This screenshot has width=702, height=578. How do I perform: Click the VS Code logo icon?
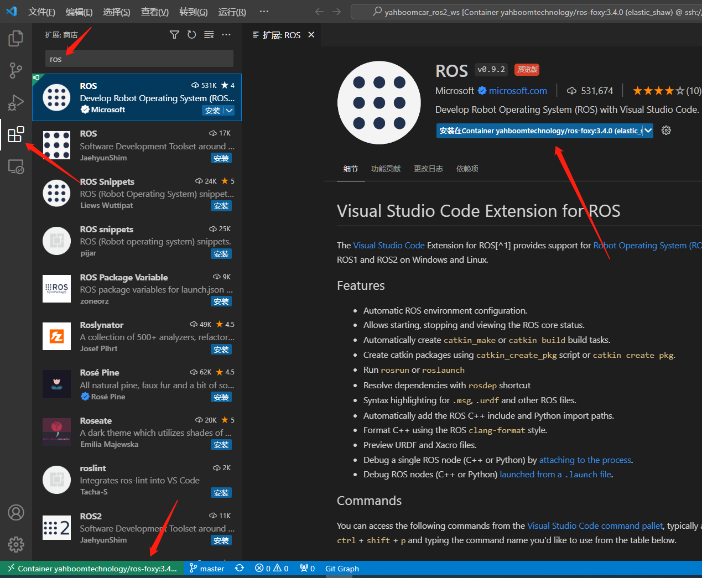coord(11,11)
